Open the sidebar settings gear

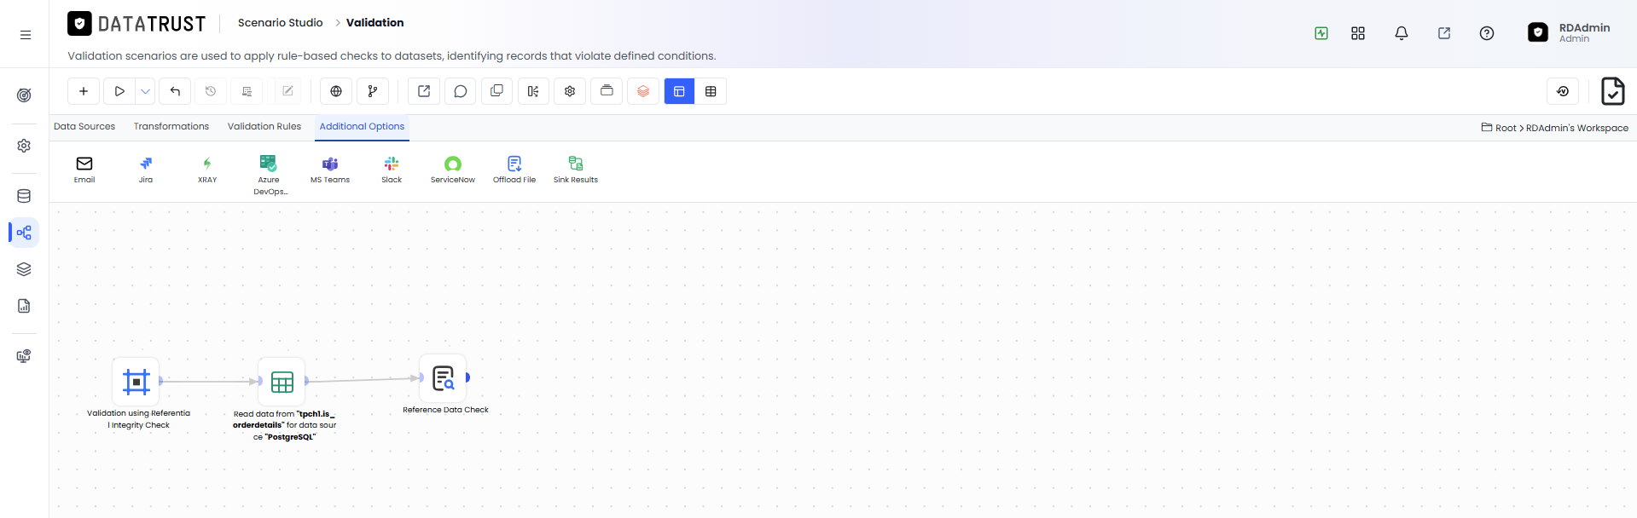[x=24, y=146]
